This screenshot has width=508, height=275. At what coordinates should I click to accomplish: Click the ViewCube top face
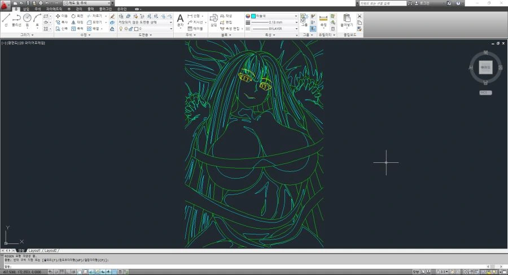click(x=485, y=67)
